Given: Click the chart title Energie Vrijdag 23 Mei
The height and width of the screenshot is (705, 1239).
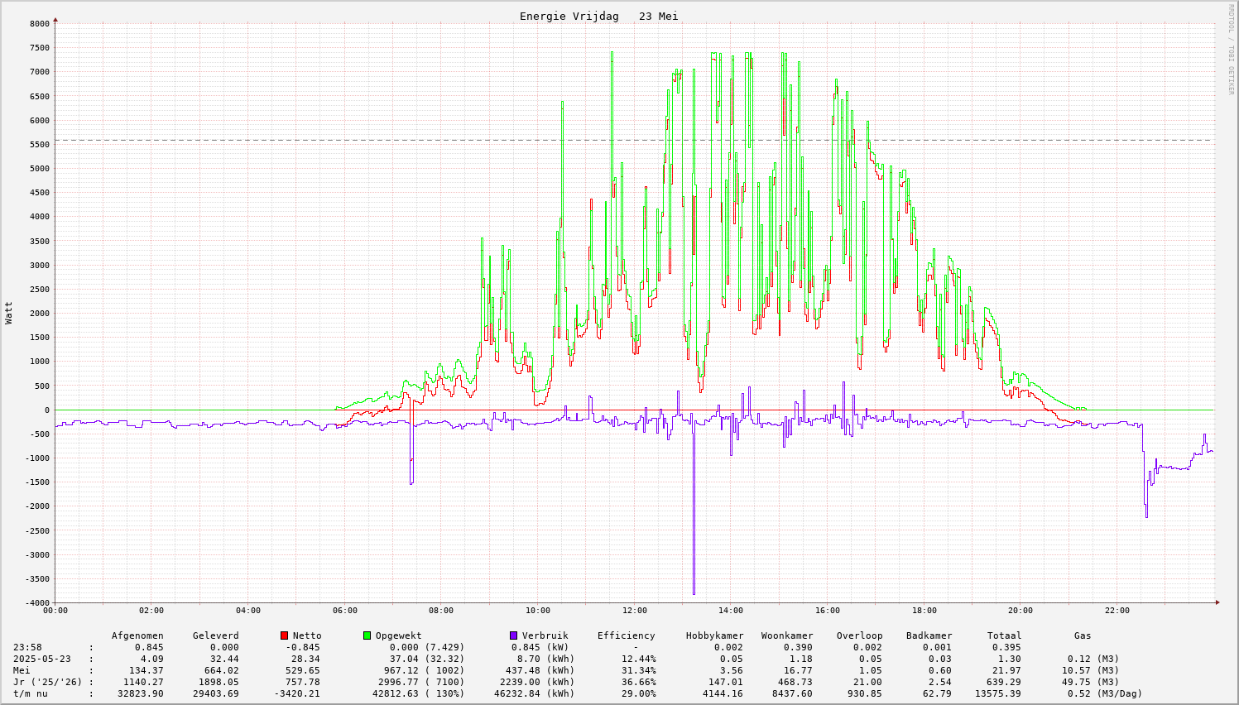Looking at the screenshot, I should click(x=598, y=17).
